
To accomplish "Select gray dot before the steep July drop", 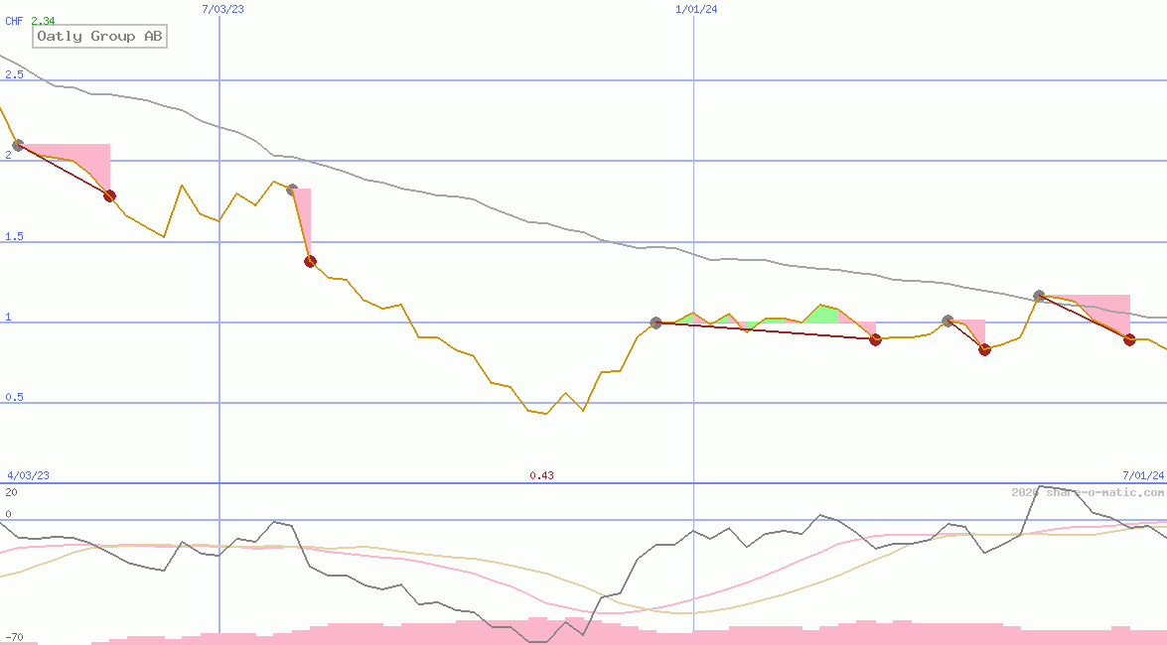I will [x=292, y=189].
